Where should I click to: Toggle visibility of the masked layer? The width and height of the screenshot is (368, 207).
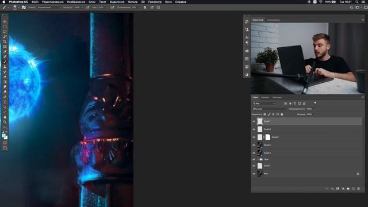coord(254,137)
